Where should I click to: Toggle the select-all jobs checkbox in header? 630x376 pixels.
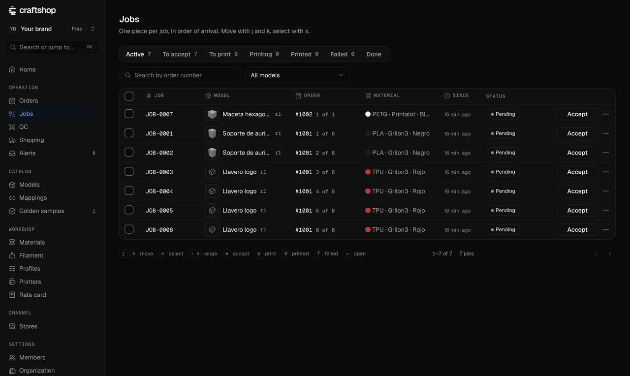click(x=129, y=96)
